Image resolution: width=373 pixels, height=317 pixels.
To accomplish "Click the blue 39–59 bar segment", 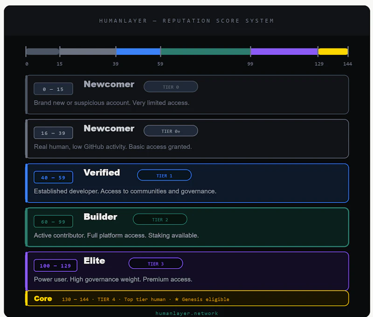I will pos(138,52).
